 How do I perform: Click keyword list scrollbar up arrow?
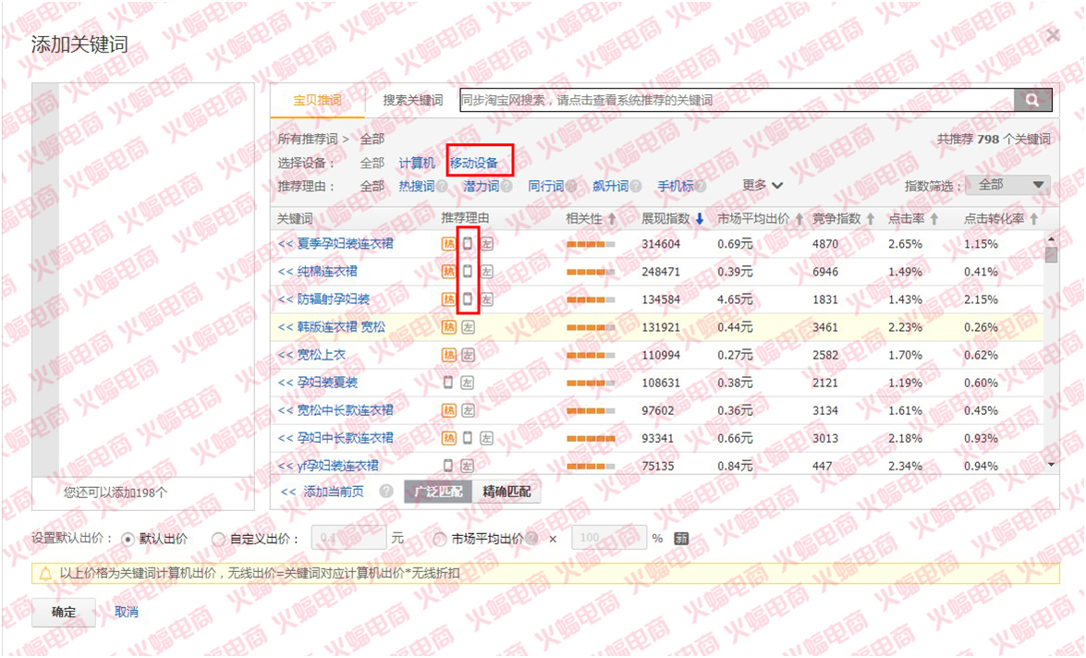[x=1052, y=239]
